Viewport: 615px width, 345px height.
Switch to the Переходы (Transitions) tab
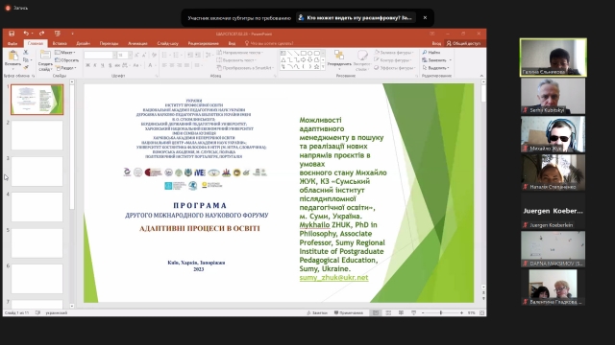pyautogui.click(x=109, y=43)
